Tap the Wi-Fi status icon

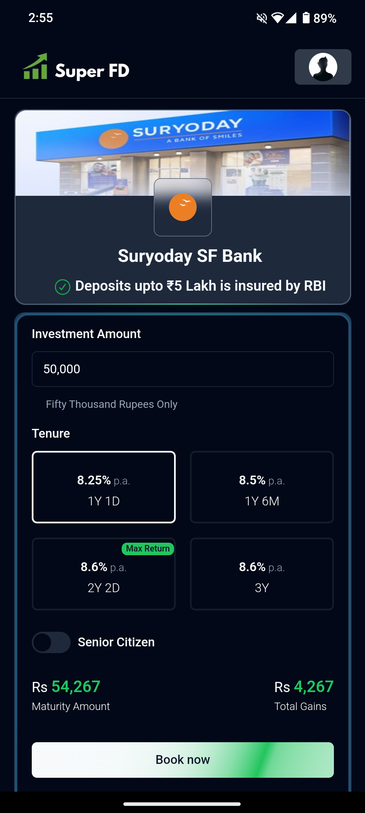(277, 18)
